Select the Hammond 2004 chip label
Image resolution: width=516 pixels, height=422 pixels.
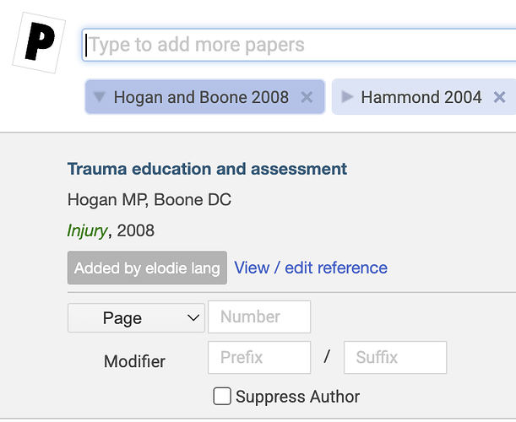click(x=421, y=98)
